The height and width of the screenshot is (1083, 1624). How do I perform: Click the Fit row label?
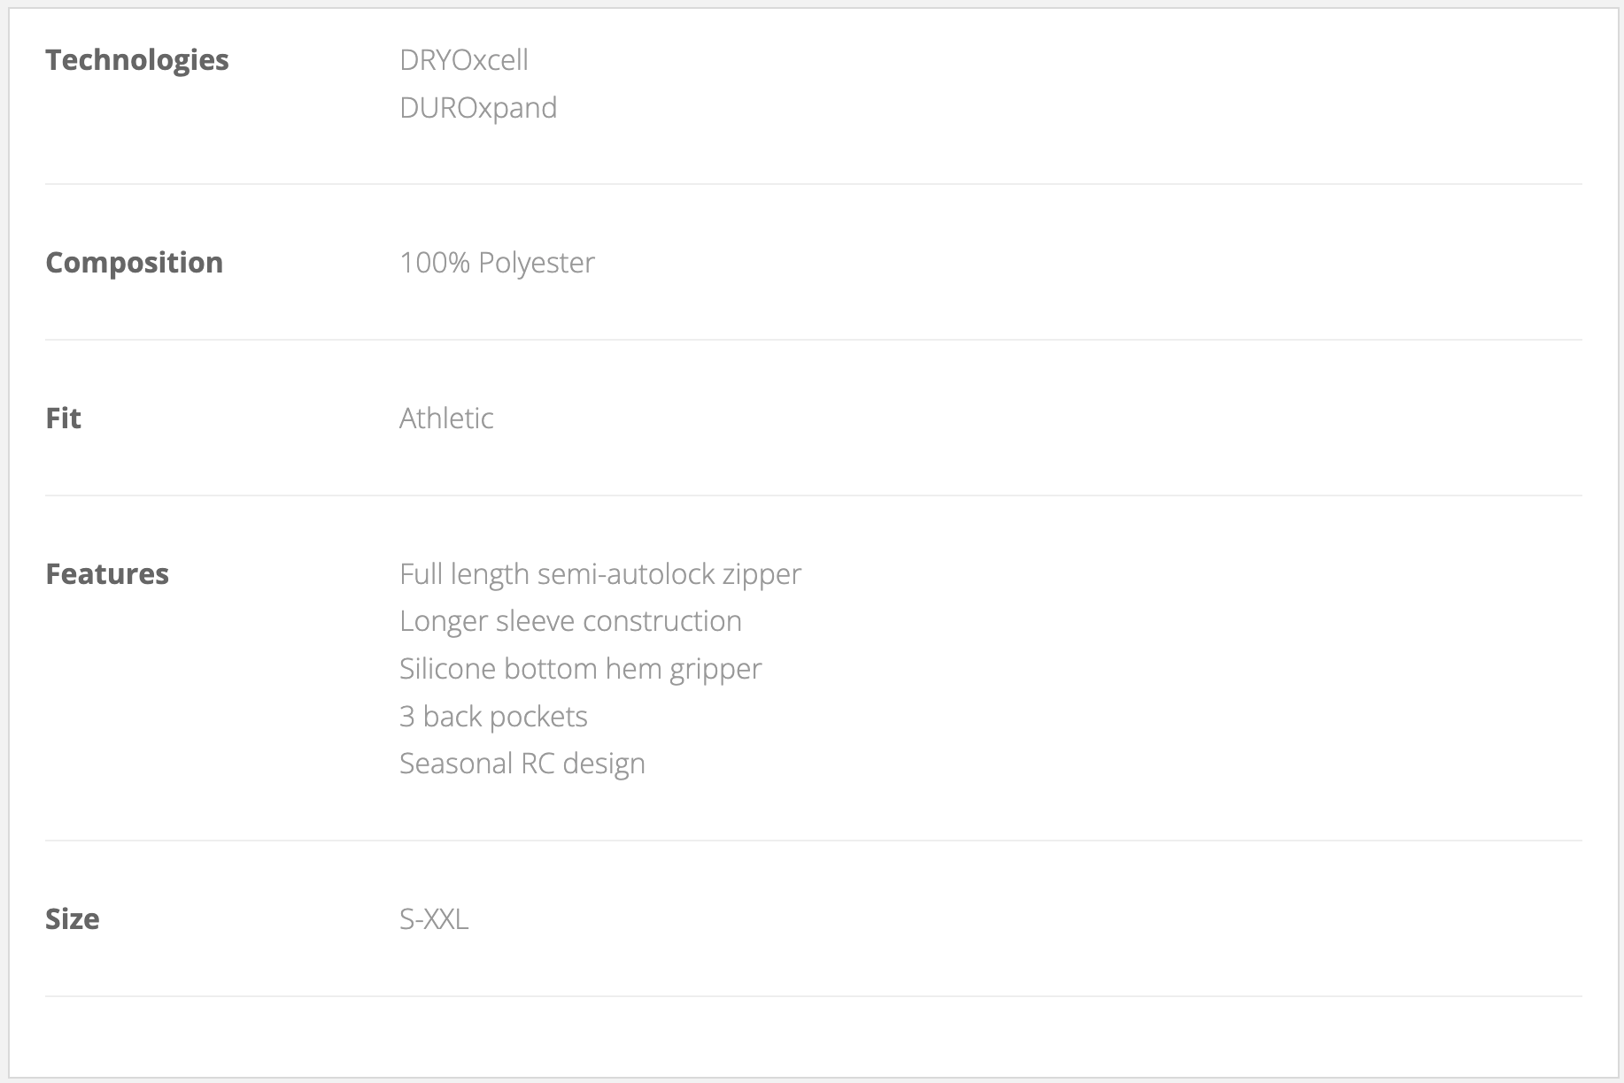click(x=63, y=419)
